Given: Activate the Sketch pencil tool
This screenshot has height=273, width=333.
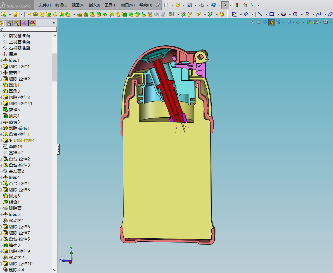Looking at the screenshot, I should tap(234, 14).
